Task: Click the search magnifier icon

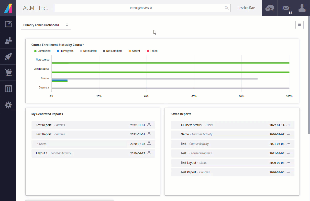Action: (227, 8)
